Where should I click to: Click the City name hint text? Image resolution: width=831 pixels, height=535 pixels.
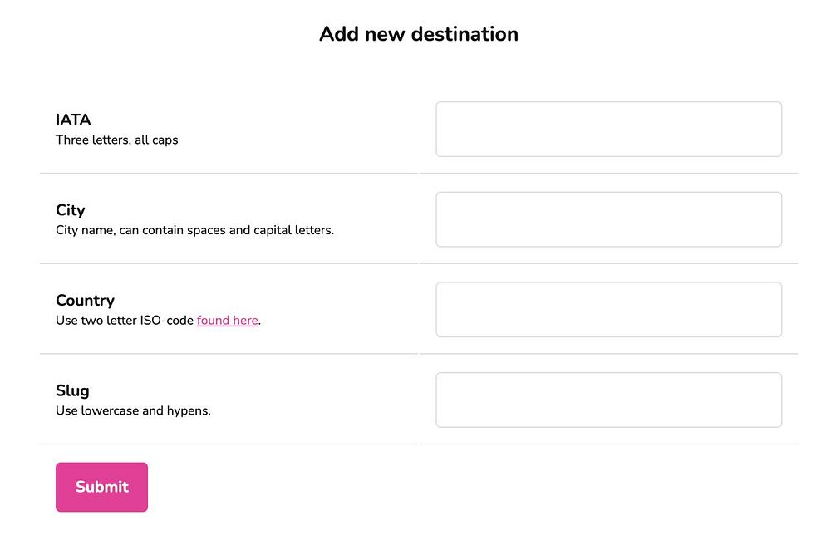194,230
